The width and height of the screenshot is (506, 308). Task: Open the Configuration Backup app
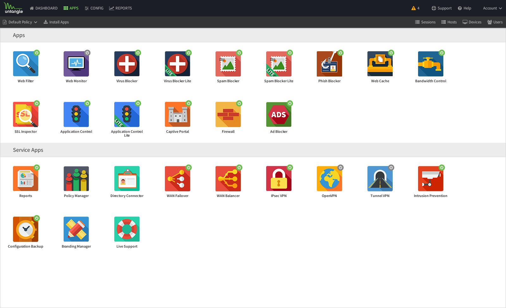click(26, 229)
